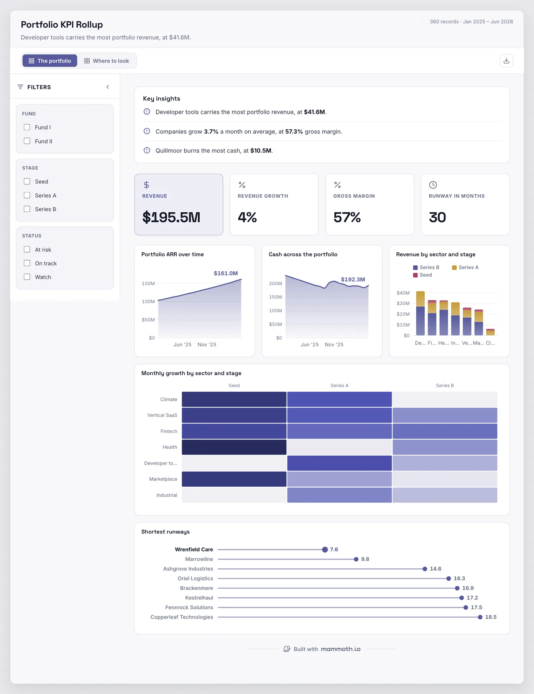Click the Copperleaf Technologies runway dot
This screenshot has width=534, height=694.
480,617
